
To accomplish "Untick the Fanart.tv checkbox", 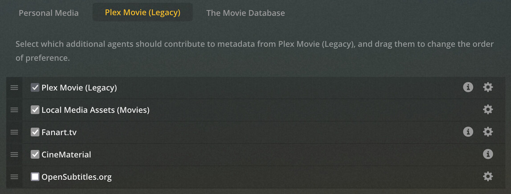I will 35,132.
